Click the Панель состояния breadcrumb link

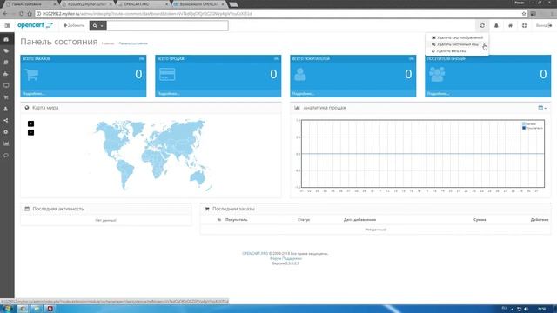(133, 43)
